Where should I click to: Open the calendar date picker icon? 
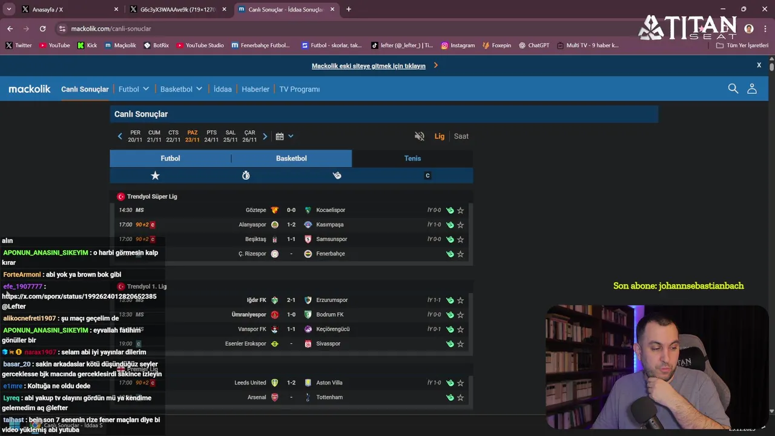click(x=280, y=136)
